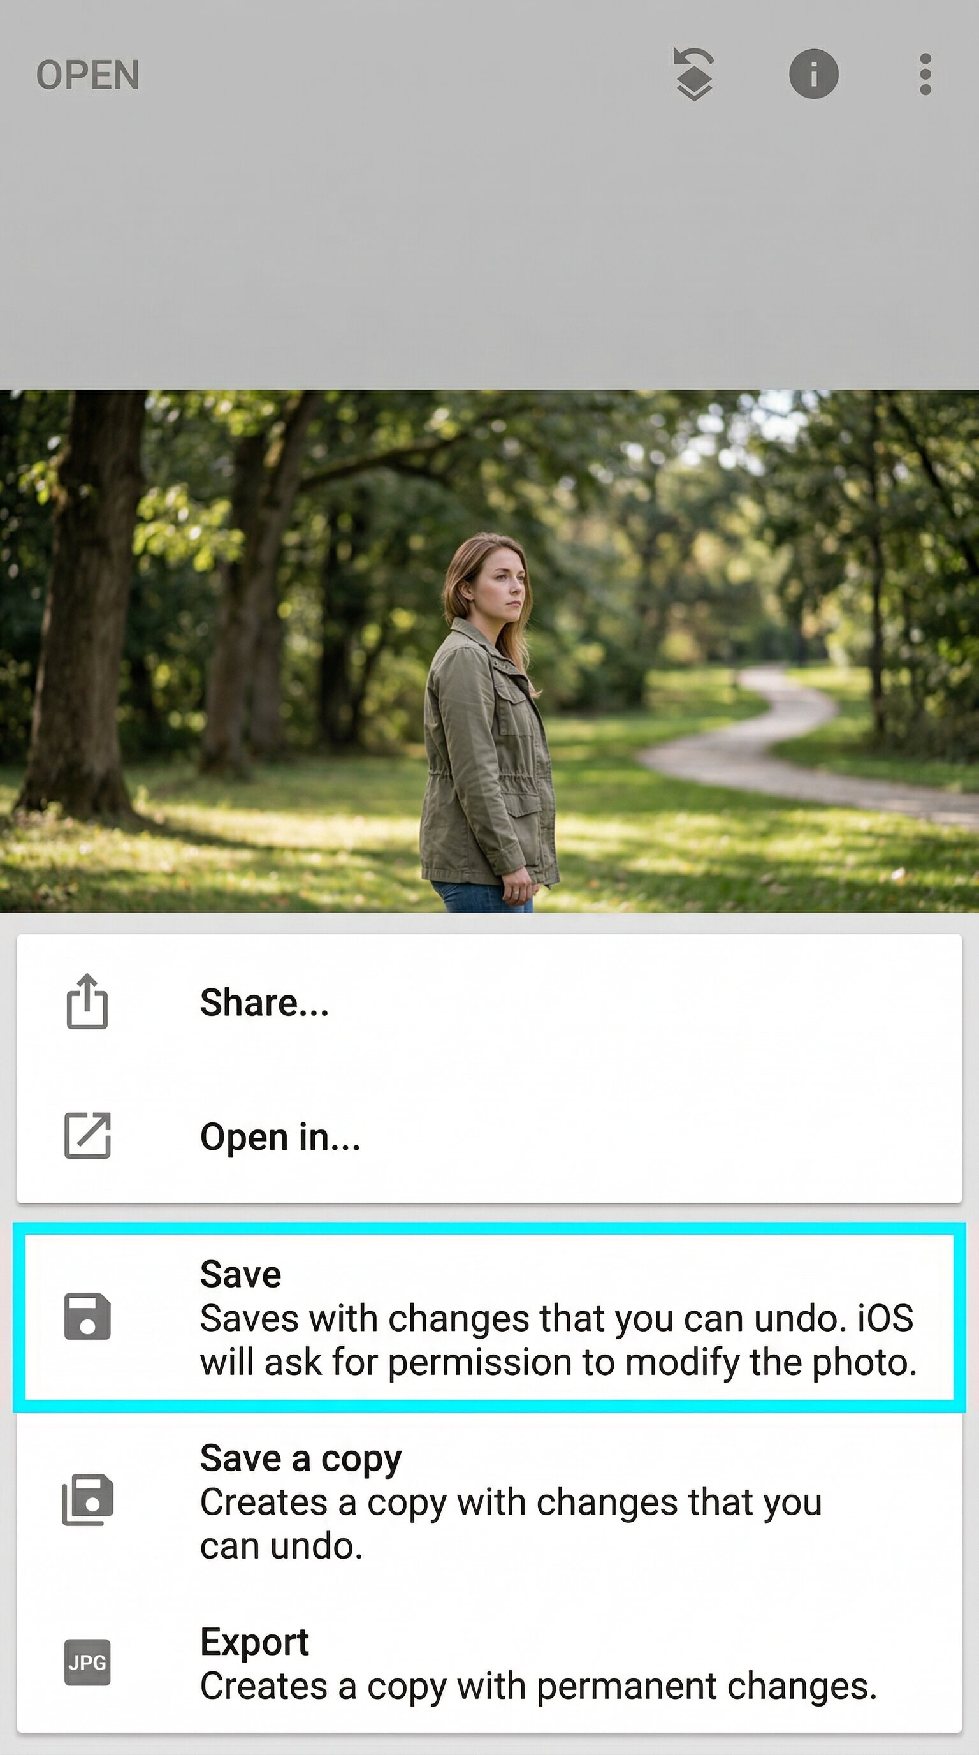Tap the OPEN button
The image size is (979, 1755).
[x=88, y=75]
